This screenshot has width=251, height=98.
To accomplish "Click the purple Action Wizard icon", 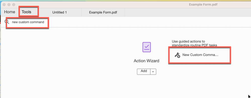I will 146,47.
